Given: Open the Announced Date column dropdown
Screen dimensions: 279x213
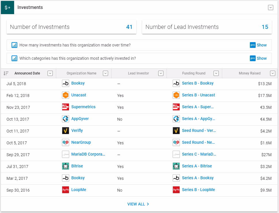Looking at the screenshot, I should point(50,73).
